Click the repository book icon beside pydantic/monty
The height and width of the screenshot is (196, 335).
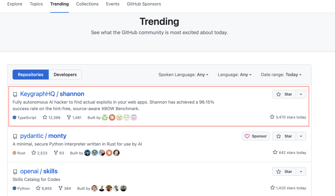coord(15,136)
